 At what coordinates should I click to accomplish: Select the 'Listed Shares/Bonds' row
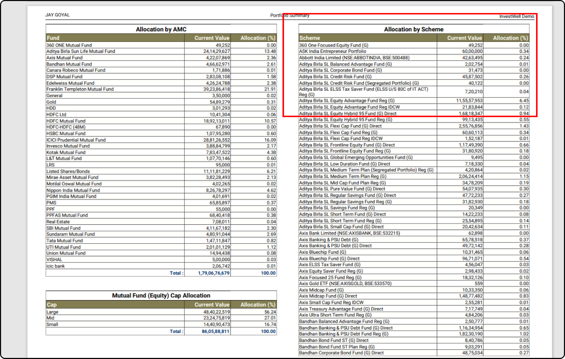click(x=161, y=171)
